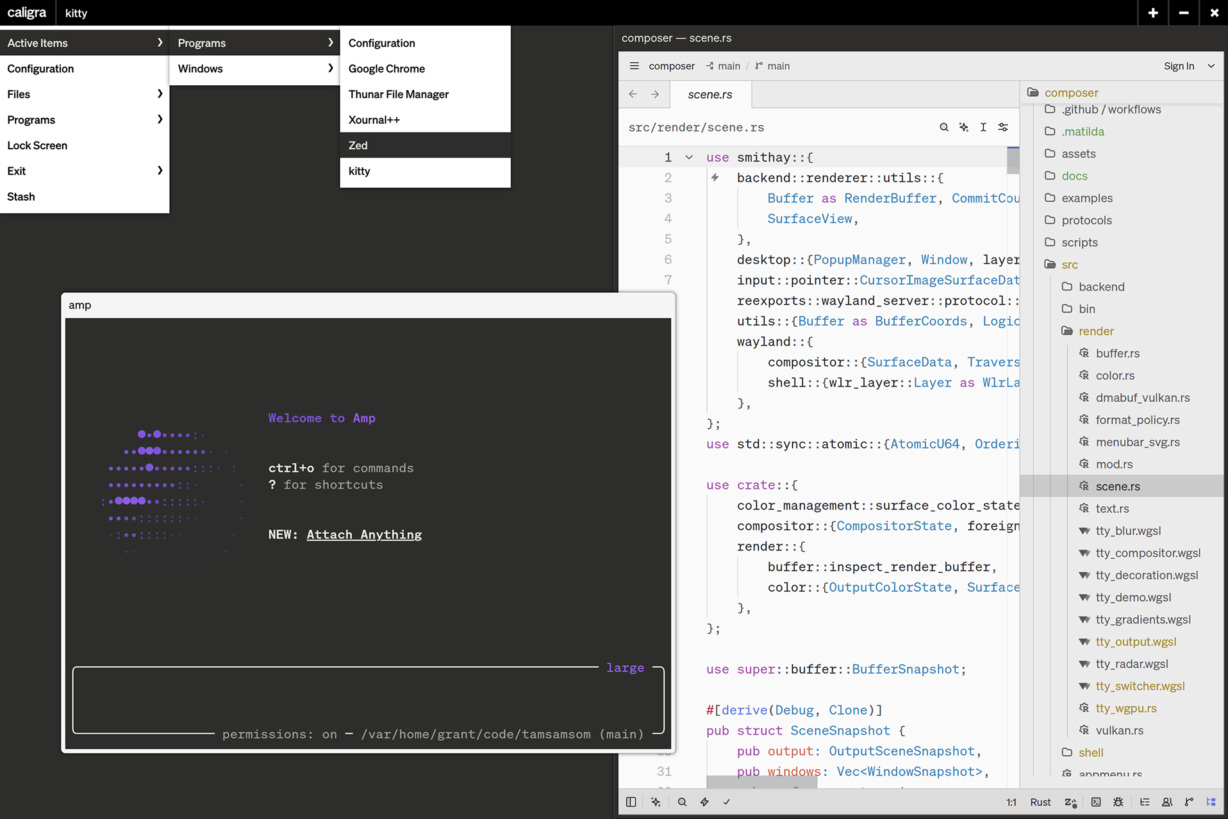Viewport: 1228px width, 819px height.
Task: Select Xournal++ from the windows list
Action: pyautogui.click(x=425, y=120)
